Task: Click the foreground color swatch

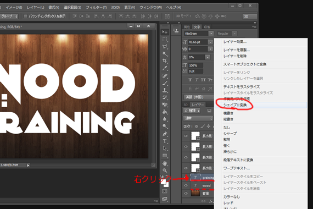Action: coord(163,182)
